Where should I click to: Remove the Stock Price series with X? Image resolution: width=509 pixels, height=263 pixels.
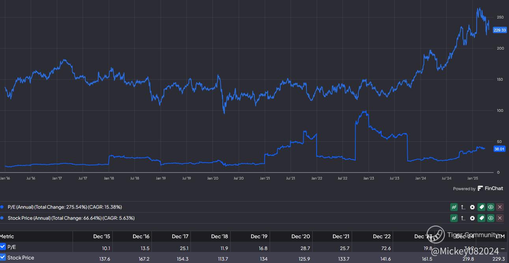click(x=500, y=218)
